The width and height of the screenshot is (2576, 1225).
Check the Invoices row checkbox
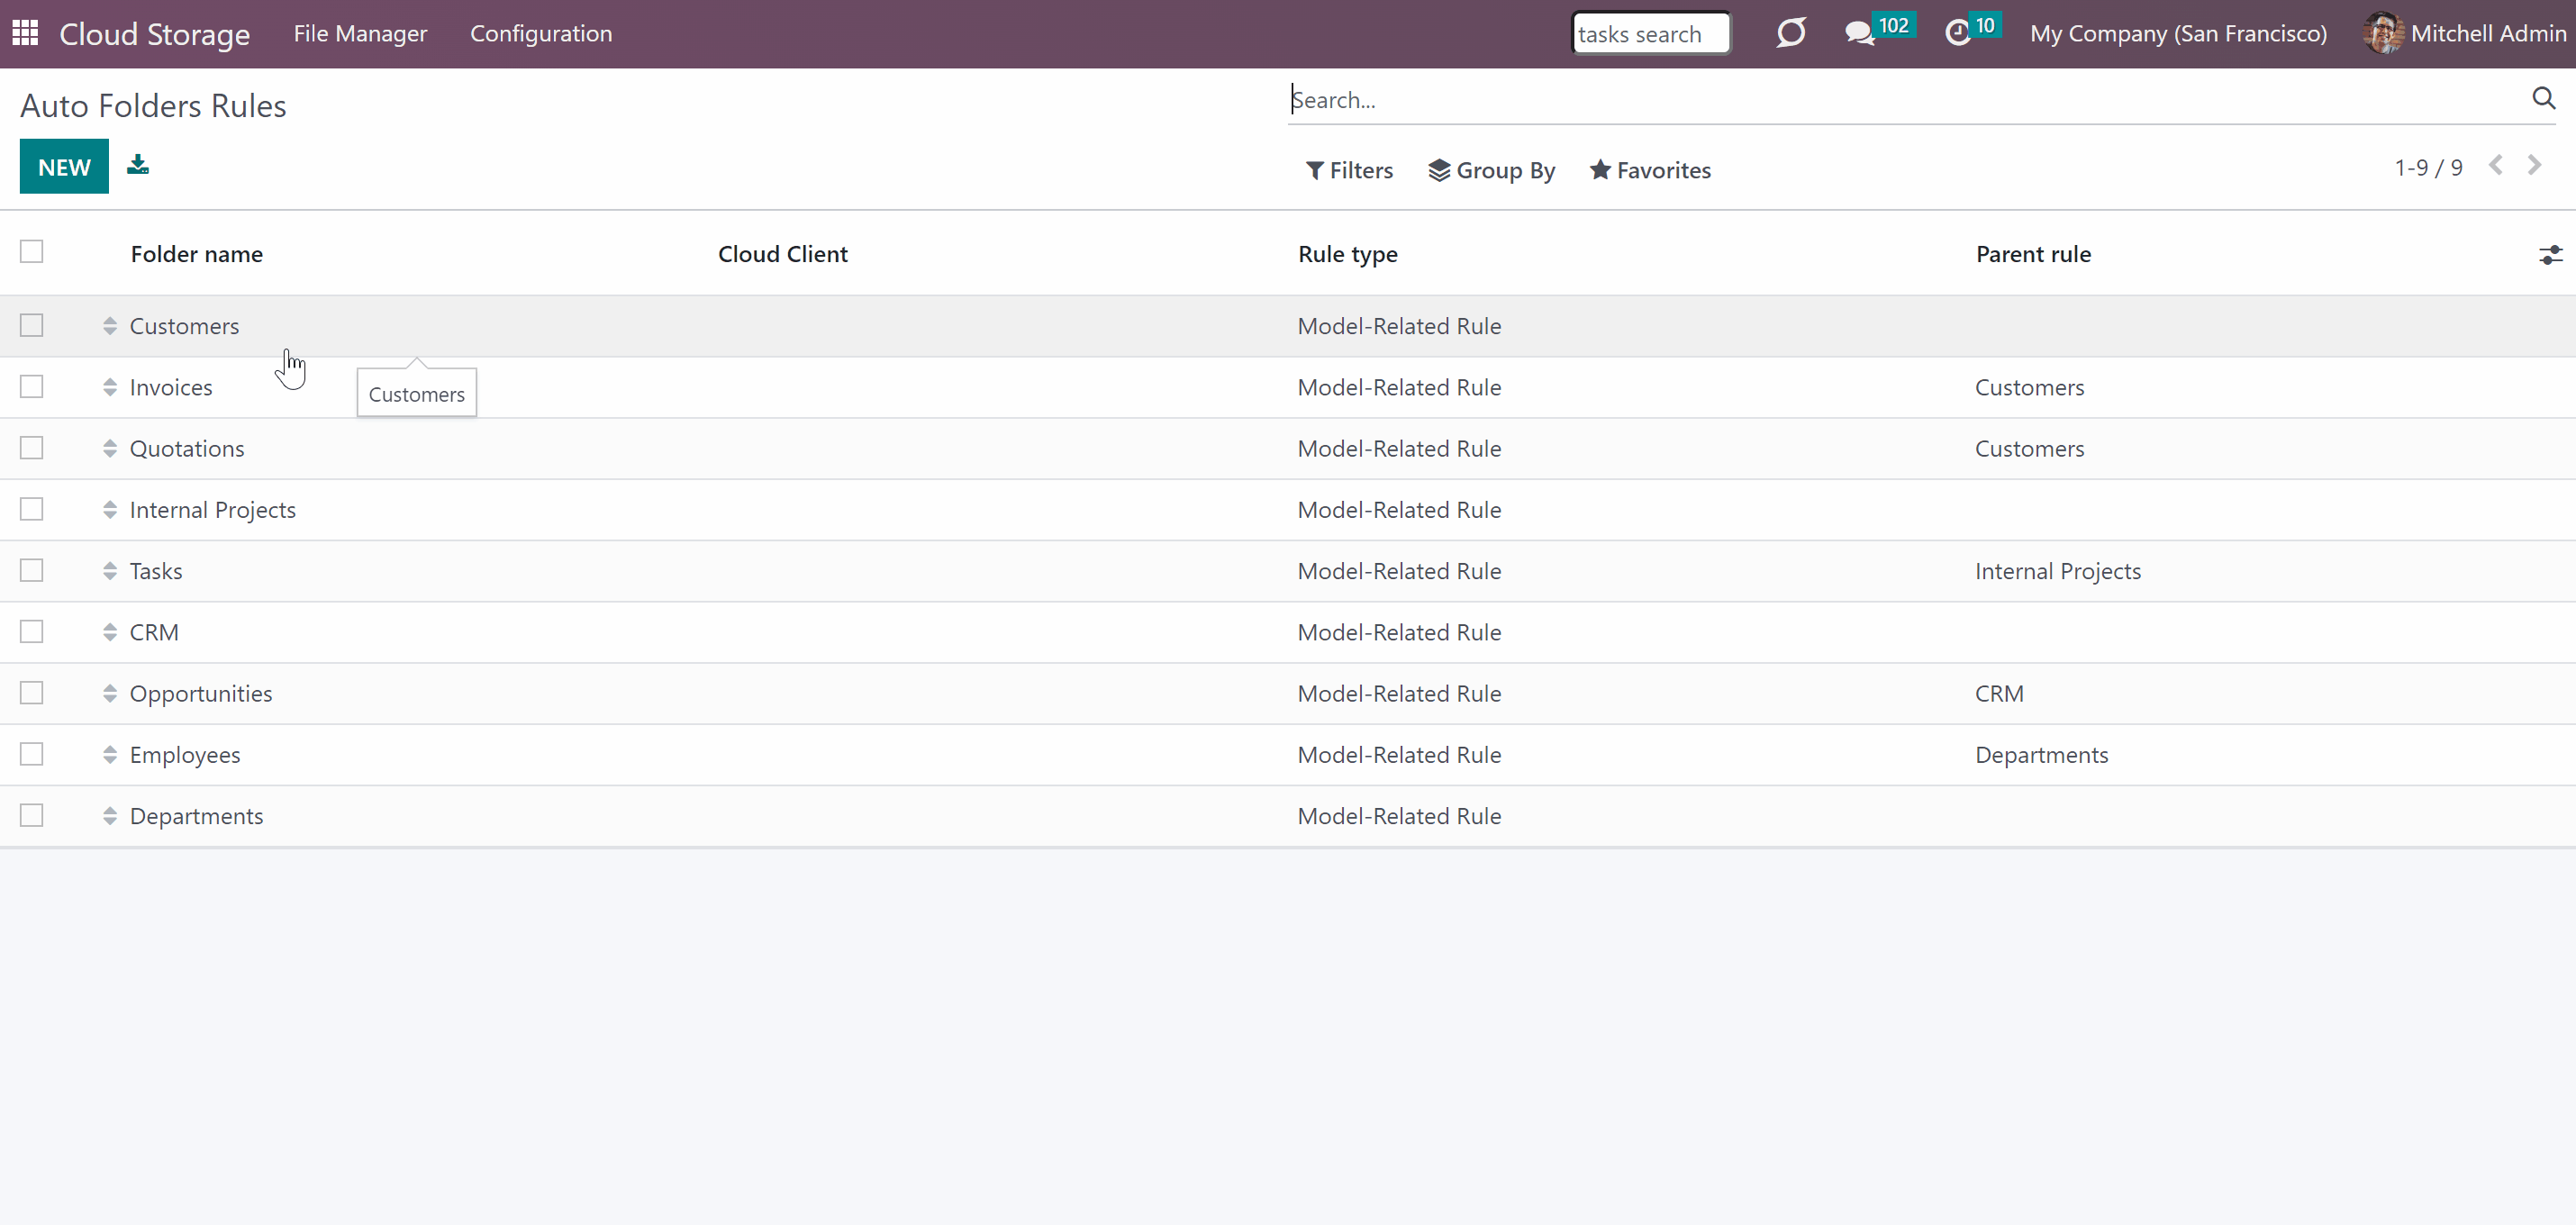(x=32, y=386)
